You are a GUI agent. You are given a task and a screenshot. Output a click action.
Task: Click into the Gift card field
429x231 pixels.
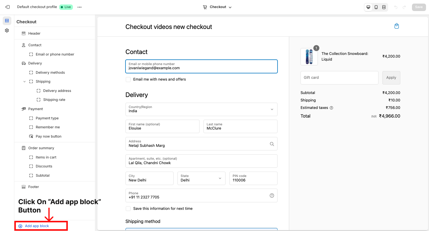[x=339, y=78]
